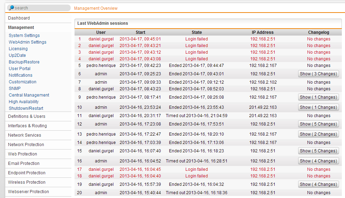This screenshot has height=198, width=345.
Task: Click 'No changes' in row 14
Action: click(319, 143)
